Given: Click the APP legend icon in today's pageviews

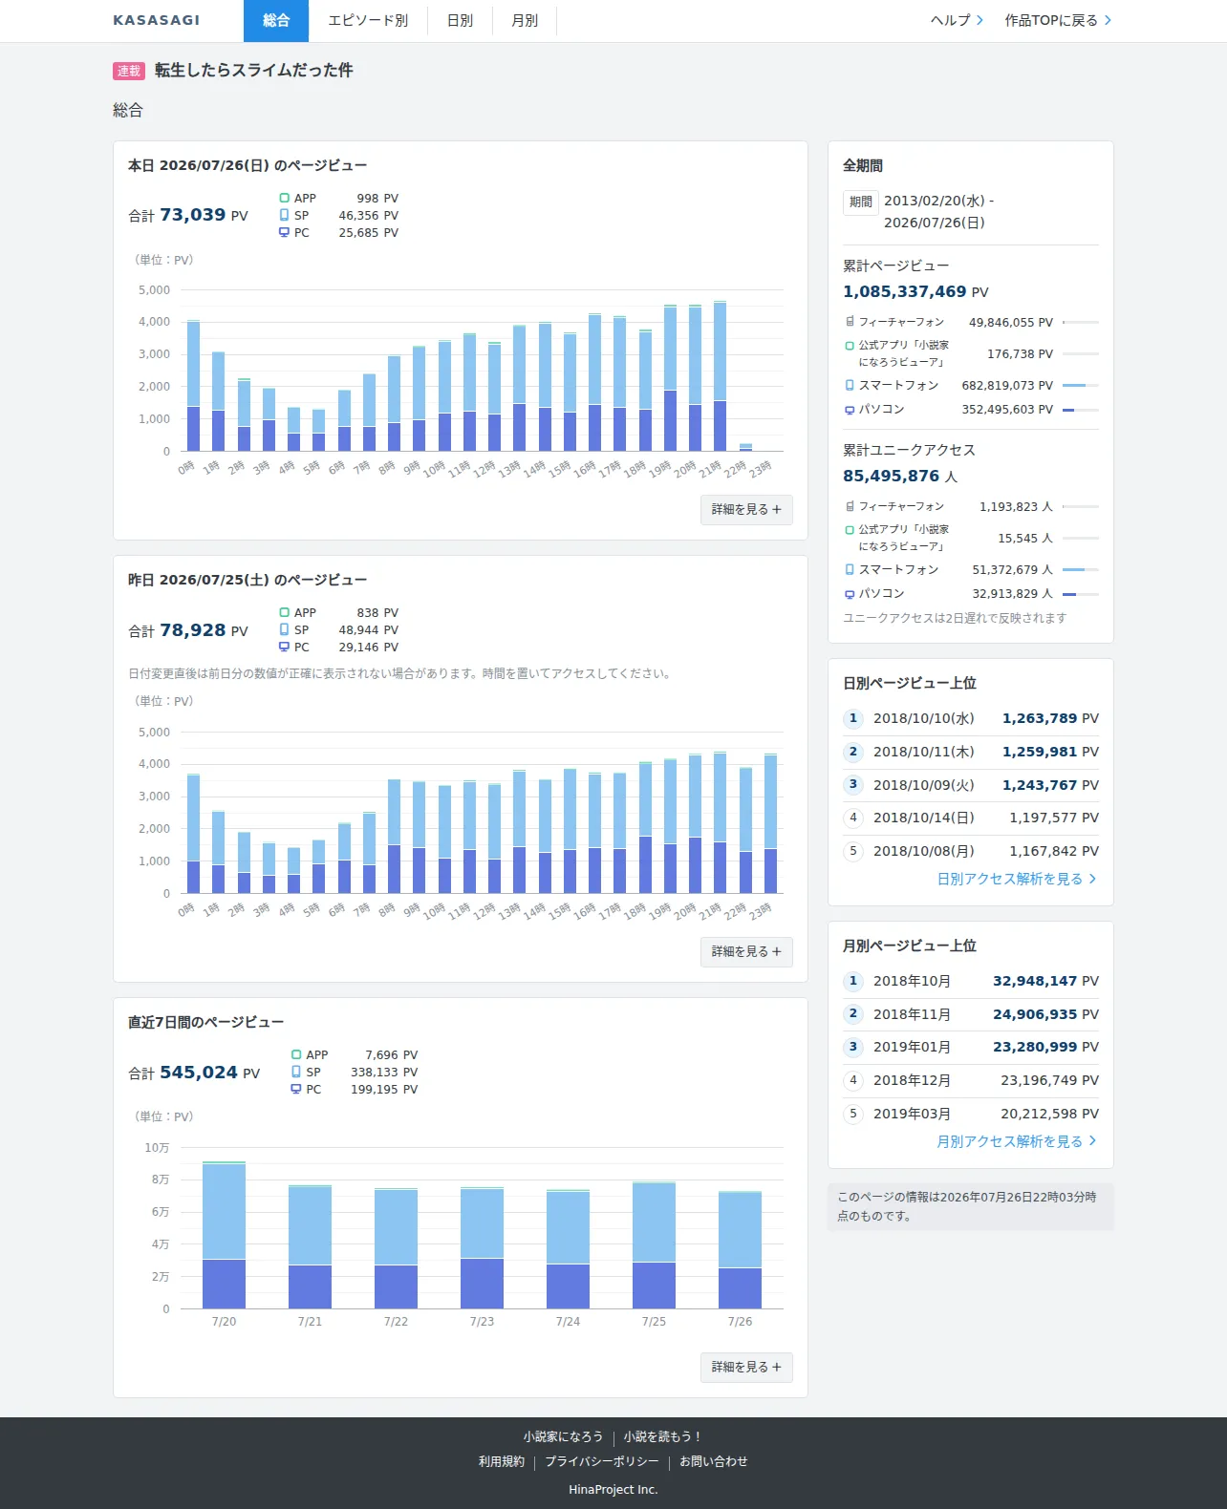Looking at the screenshot, I should 284,198.
